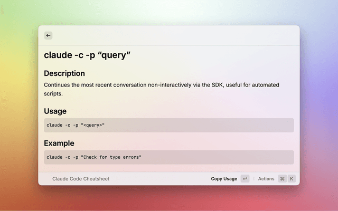Click the word "scripts." in the description
This screenshot has width=338, height=211.
[53, 94]
